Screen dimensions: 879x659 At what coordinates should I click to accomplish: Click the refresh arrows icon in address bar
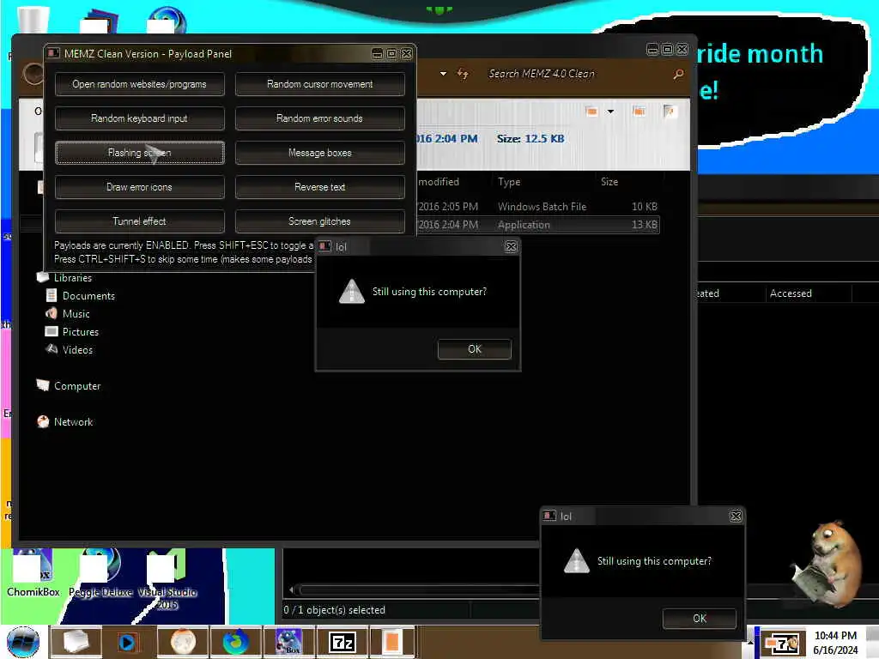(463, 74)
